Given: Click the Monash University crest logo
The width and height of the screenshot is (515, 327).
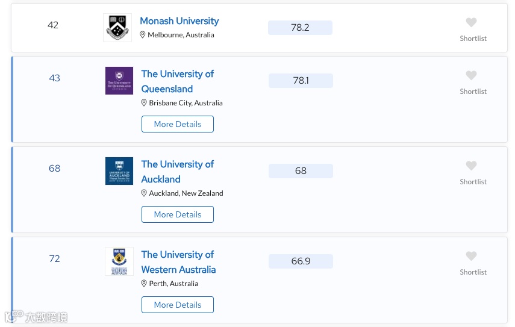Looking at the screenshot, I should click(x=117, y=28).
